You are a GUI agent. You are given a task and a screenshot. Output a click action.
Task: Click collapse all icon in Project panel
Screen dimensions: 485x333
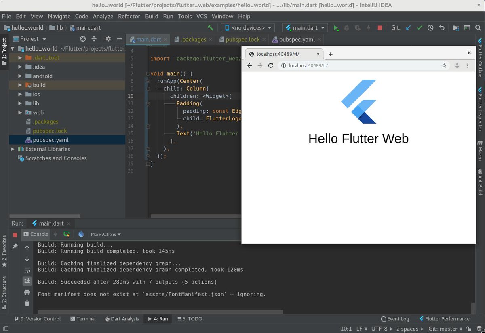94,39
